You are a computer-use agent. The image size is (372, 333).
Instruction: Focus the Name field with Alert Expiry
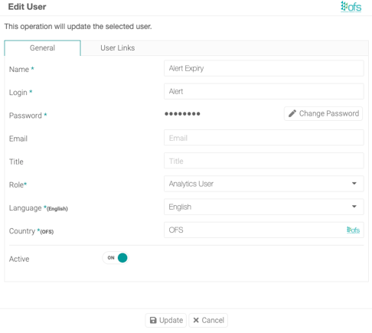tap(264, 68)
